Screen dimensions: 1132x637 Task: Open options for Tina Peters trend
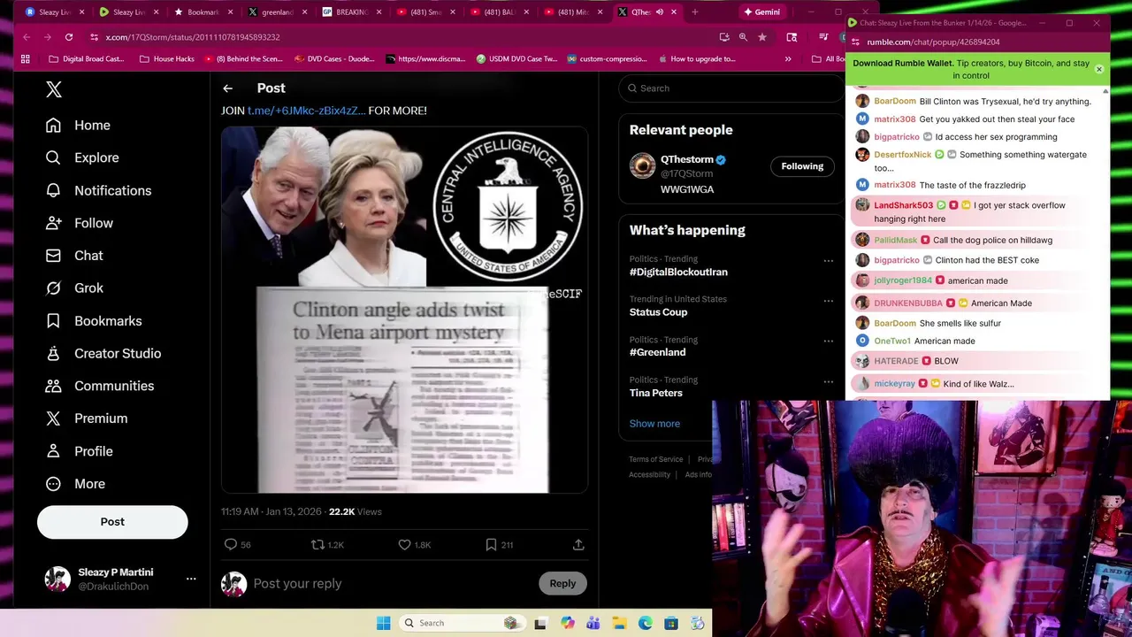coord(829,382)
